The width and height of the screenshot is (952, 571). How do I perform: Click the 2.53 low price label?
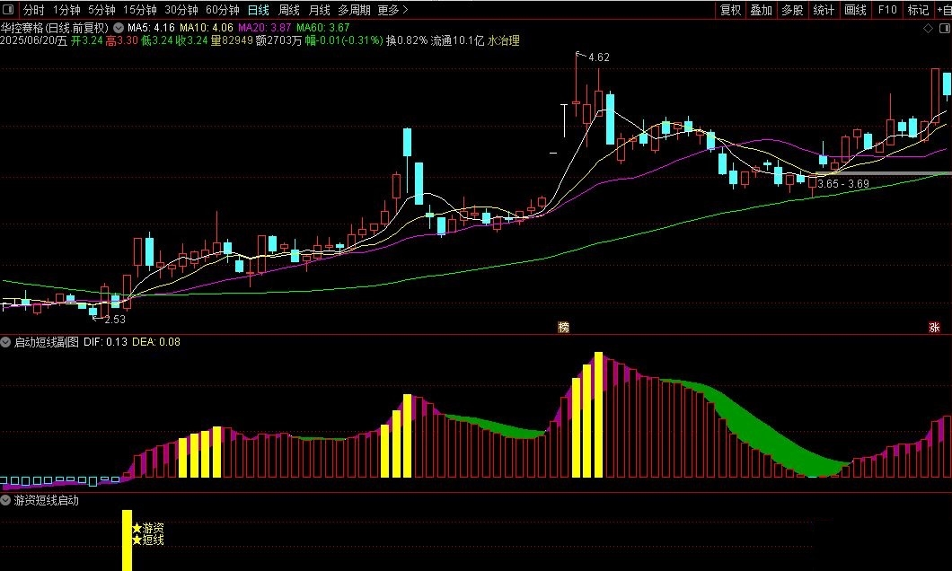tap(115, 320)
